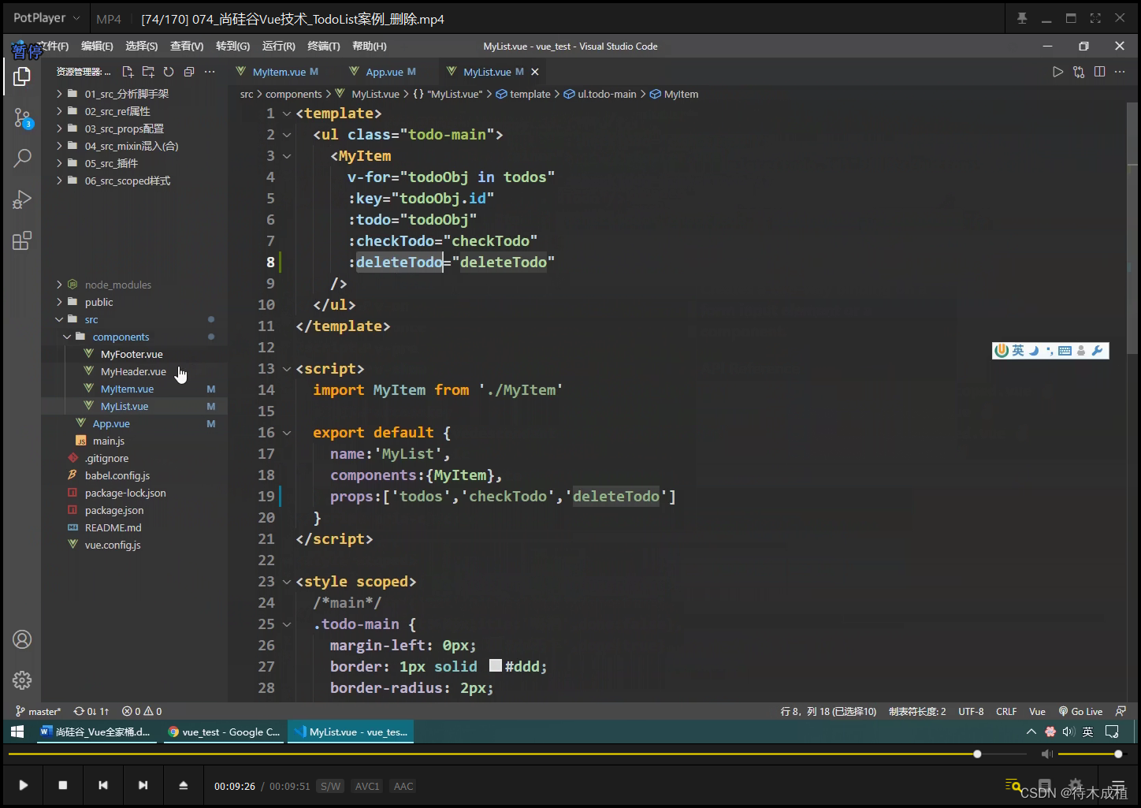Switch to the MyItem.vue tab

pos(279,72)
